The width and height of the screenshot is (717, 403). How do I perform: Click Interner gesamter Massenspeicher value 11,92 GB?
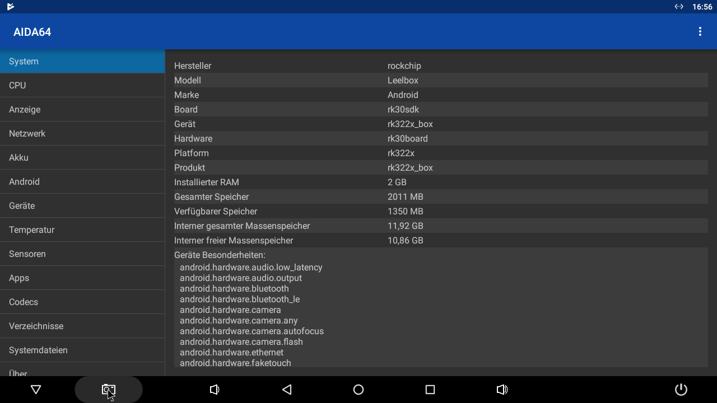coord(406,226)
